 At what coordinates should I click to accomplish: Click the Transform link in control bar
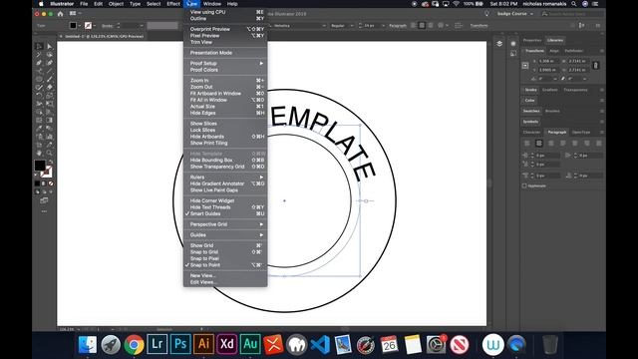(478, 26)
